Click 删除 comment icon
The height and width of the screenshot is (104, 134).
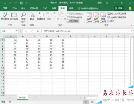point(49,16)
